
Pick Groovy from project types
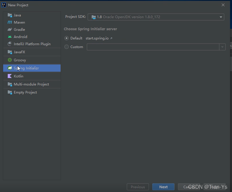32,60
